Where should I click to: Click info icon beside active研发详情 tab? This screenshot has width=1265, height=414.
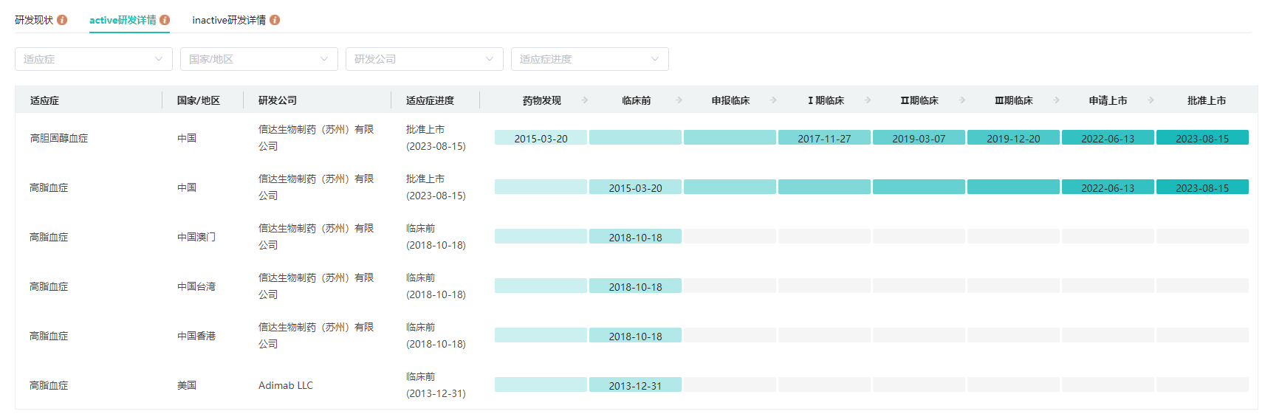click(165, 20)
